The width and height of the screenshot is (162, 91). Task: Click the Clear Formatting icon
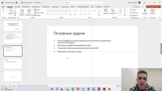[76, 11]
